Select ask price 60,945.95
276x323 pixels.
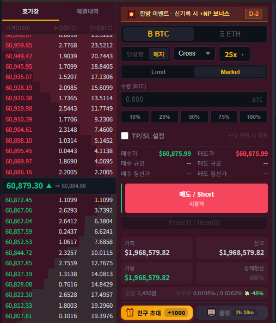(19, 66)
